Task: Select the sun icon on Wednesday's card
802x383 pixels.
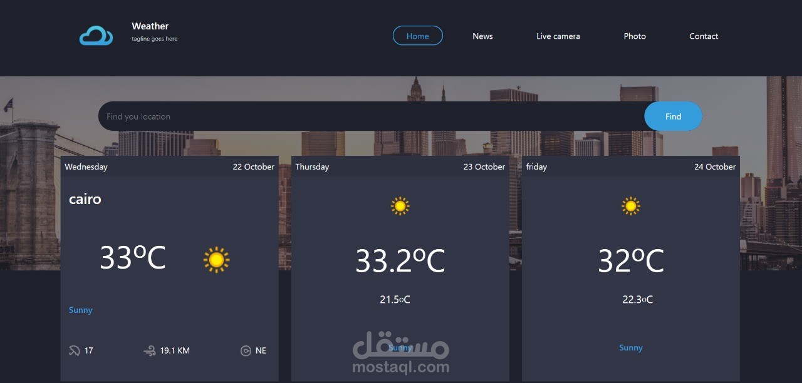Action: (x=216, y=258)
